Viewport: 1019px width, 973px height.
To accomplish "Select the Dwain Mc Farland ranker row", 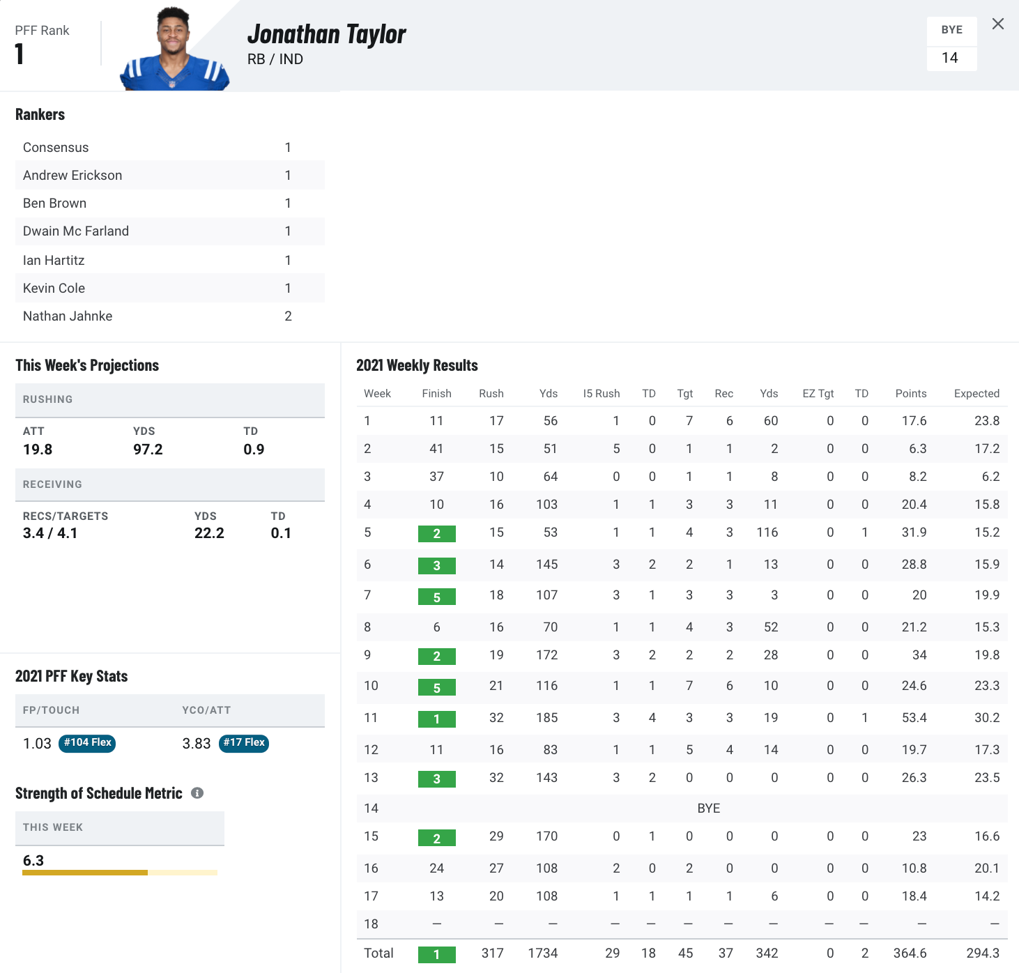I will (170, 231).
